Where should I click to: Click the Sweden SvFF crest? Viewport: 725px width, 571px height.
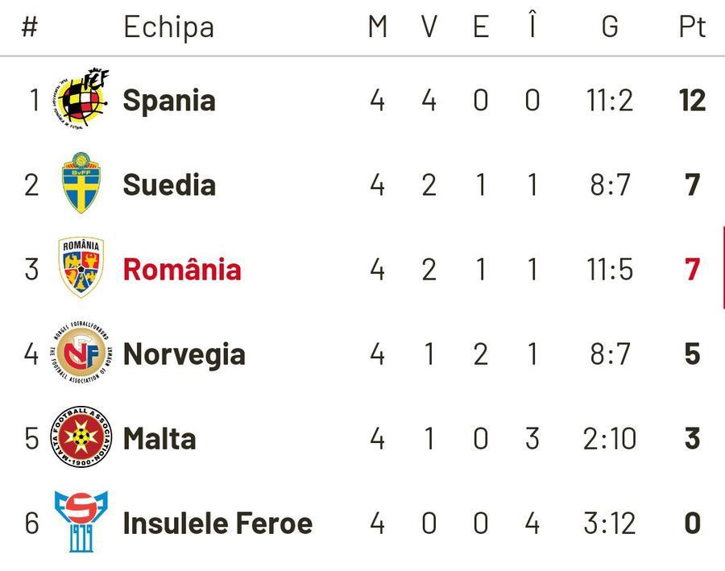[82, 184]
